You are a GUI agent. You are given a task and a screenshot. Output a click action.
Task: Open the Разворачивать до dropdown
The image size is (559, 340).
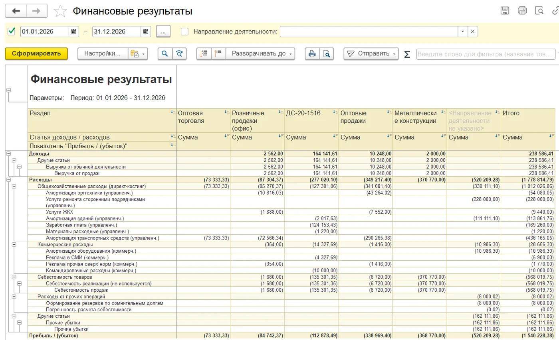tap(260, 54)
